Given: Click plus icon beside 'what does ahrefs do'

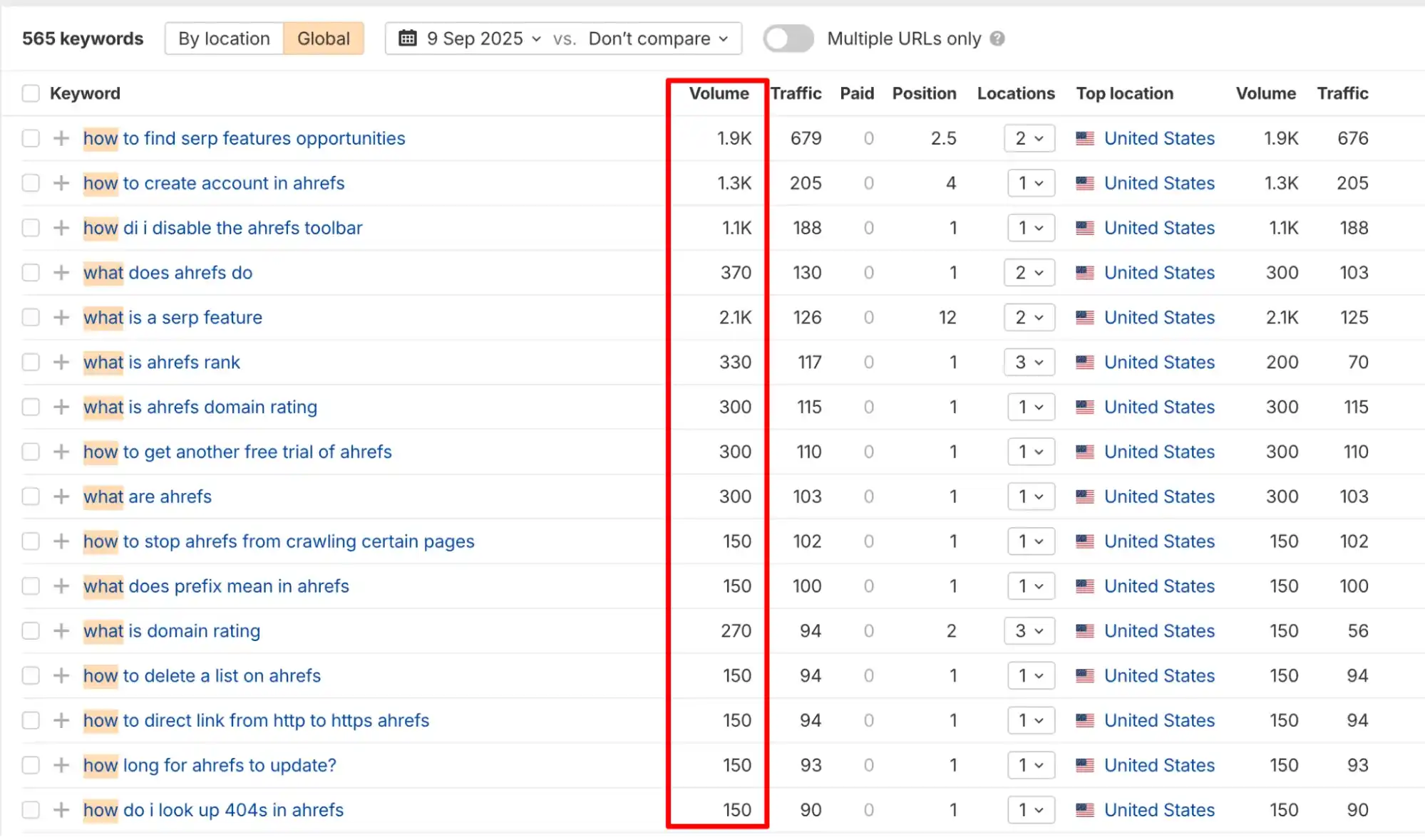Looking at the screenshot, I should click(x=61, y=273).
